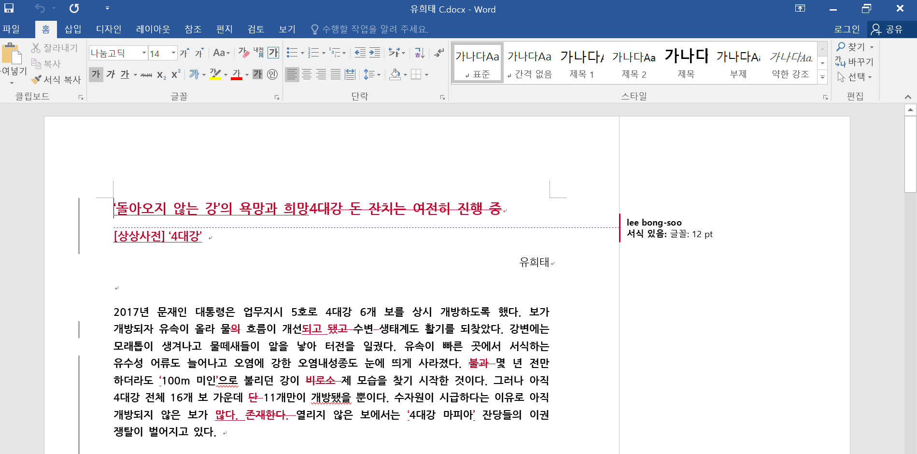Toggle italic formatting 가
The width and height of the screenshot is (917, 454).
point(111,74)
